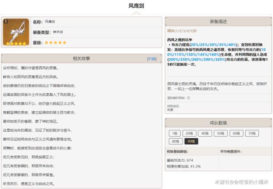Click the 物理伤害加成: 41.3% stat line
The height and width of the screenshot is (189, 273).
(184, 166)
